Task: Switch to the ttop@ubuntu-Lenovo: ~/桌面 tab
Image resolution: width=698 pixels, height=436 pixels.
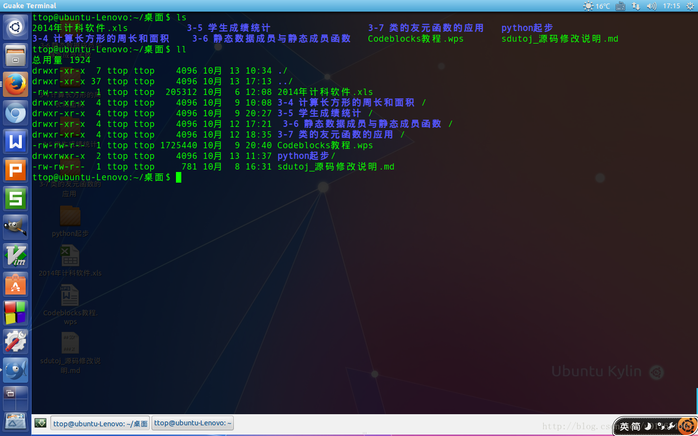Action: tap(100, 423)
